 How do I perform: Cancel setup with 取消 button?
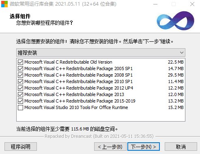point(181,147)
